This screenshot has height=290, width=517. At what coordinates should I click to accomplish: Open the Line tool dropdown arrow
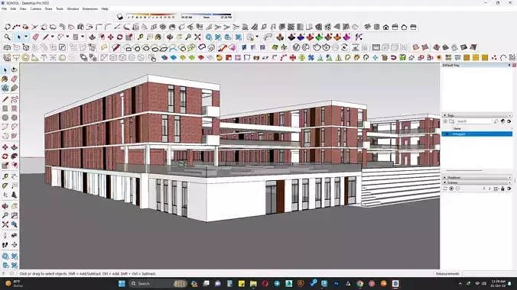tap(52, 37)
